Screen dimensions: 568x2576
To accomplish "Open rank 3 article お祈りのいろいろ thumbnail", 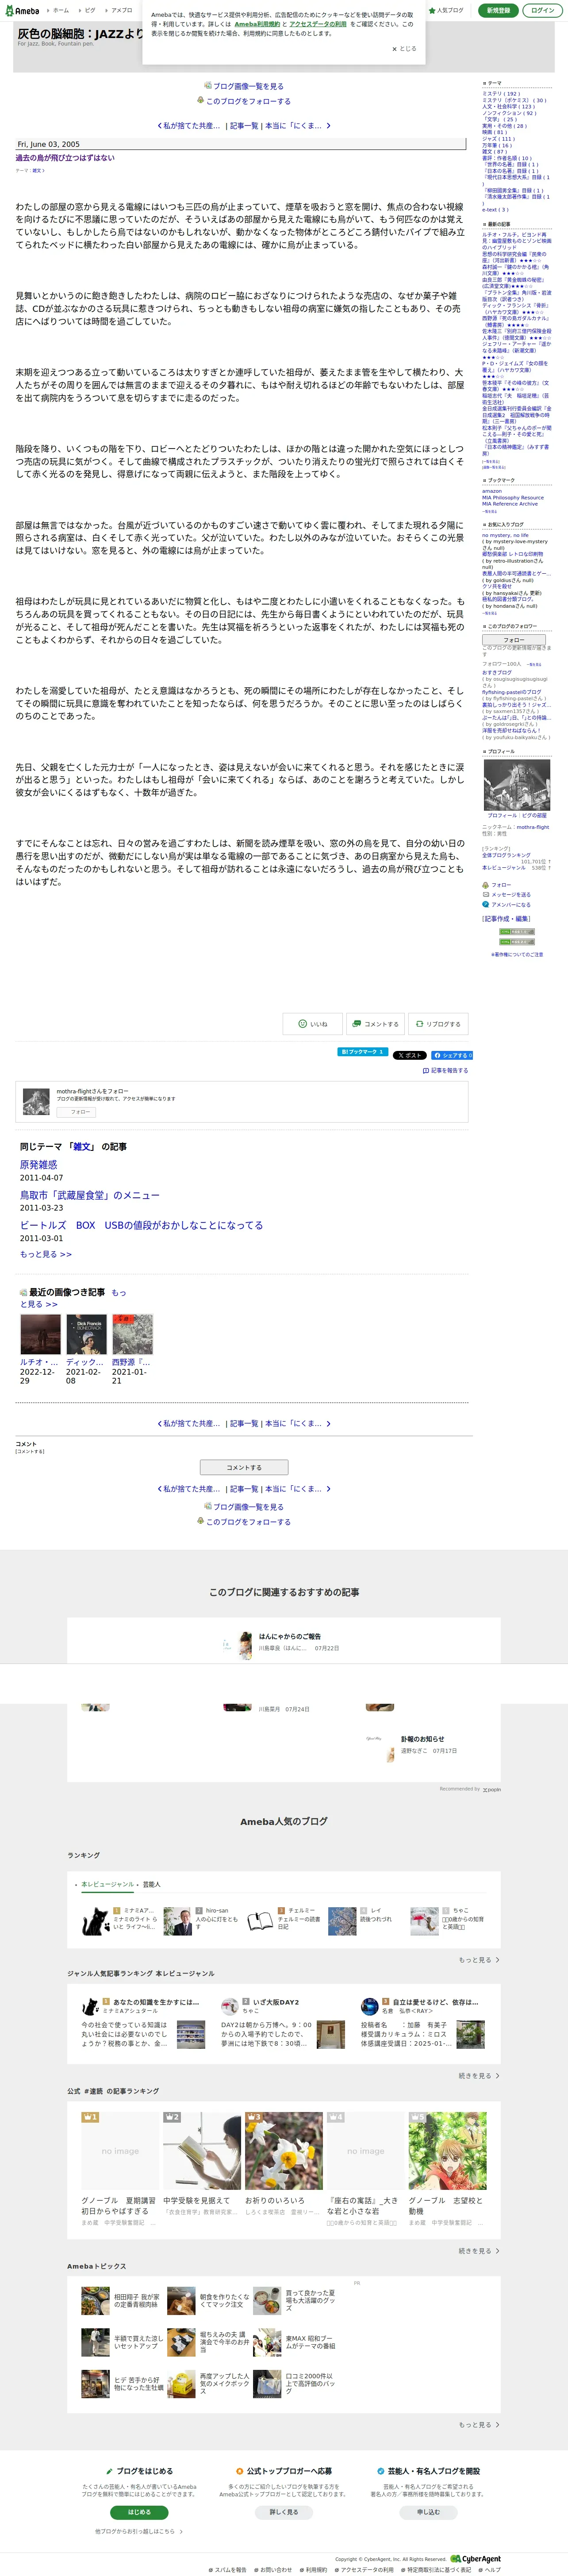I will (x=284, y=2152).
